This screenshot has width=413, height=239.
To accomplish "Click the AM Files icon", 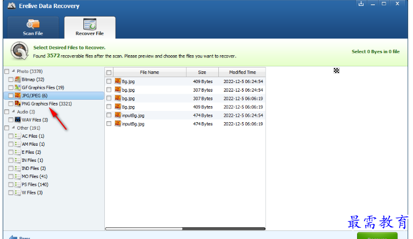I will [18, 144].
